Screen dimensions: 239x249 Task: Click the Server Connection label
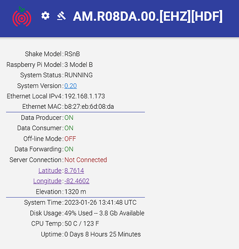35,160
